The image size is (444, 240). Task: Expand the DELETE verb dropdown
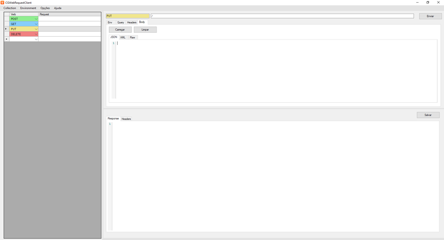click(36, 34)
